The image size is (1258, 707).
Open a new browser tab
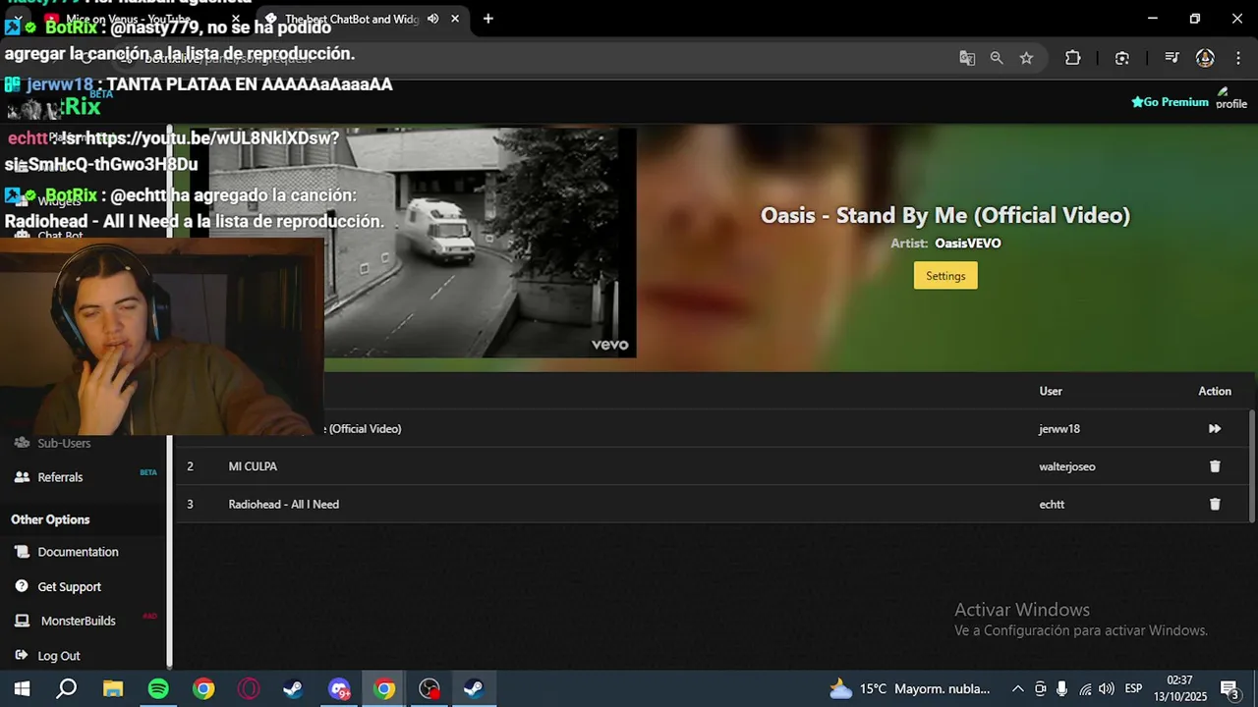point(487,19)
